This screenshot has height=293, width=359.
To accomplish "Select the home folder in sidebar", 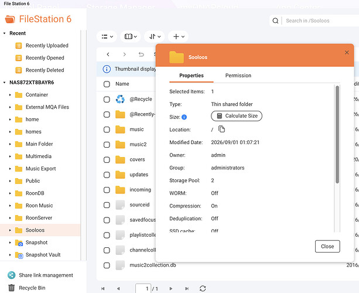I will tap(32, 120).
